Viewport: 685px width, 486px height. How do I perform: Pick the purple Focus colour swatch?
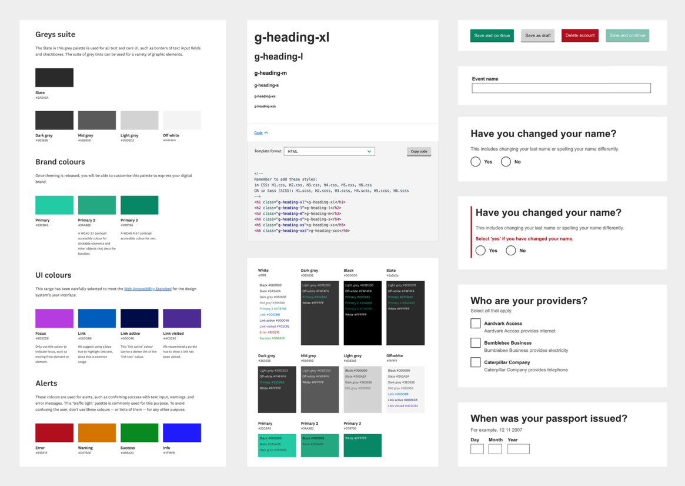[54, 318]
